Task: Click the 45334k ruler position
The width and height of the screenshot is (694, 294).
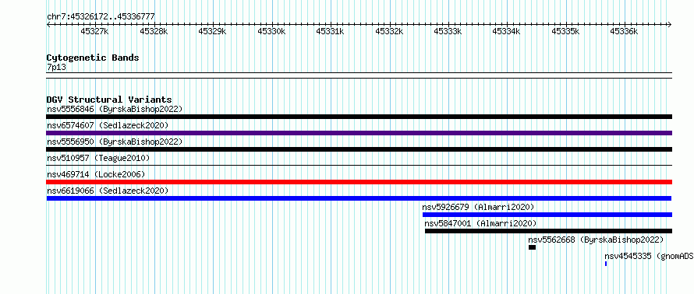Action: pyautogui.click(x=507, y=31)
